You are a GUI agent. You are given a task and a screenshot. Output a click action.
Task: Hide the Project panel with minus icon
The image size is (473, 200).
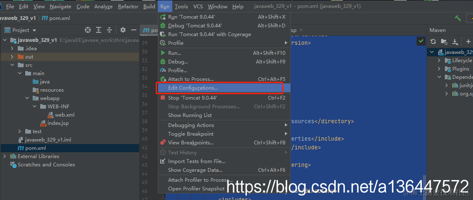click(134, 30)
